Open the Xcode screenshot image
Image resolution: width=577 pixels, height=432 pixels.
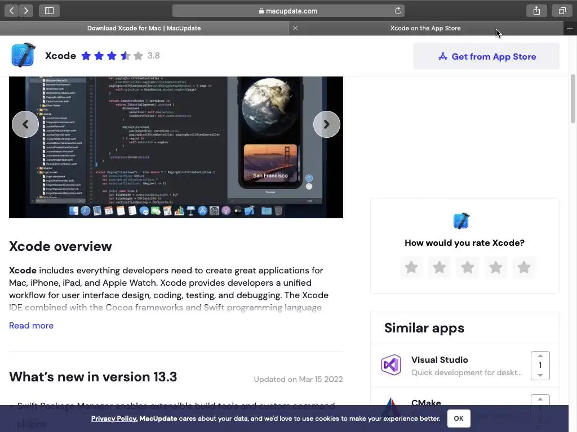coord(176,147)
